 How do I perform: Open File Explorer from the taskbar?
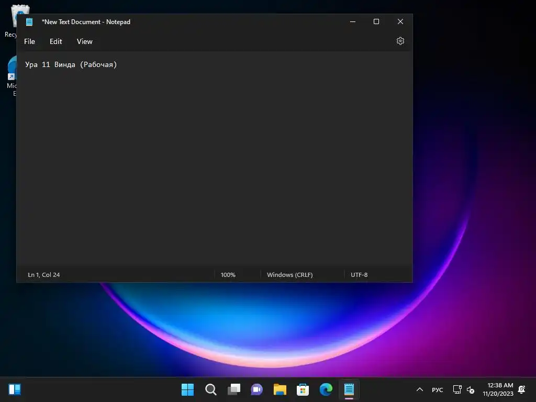tap(280, 389)
